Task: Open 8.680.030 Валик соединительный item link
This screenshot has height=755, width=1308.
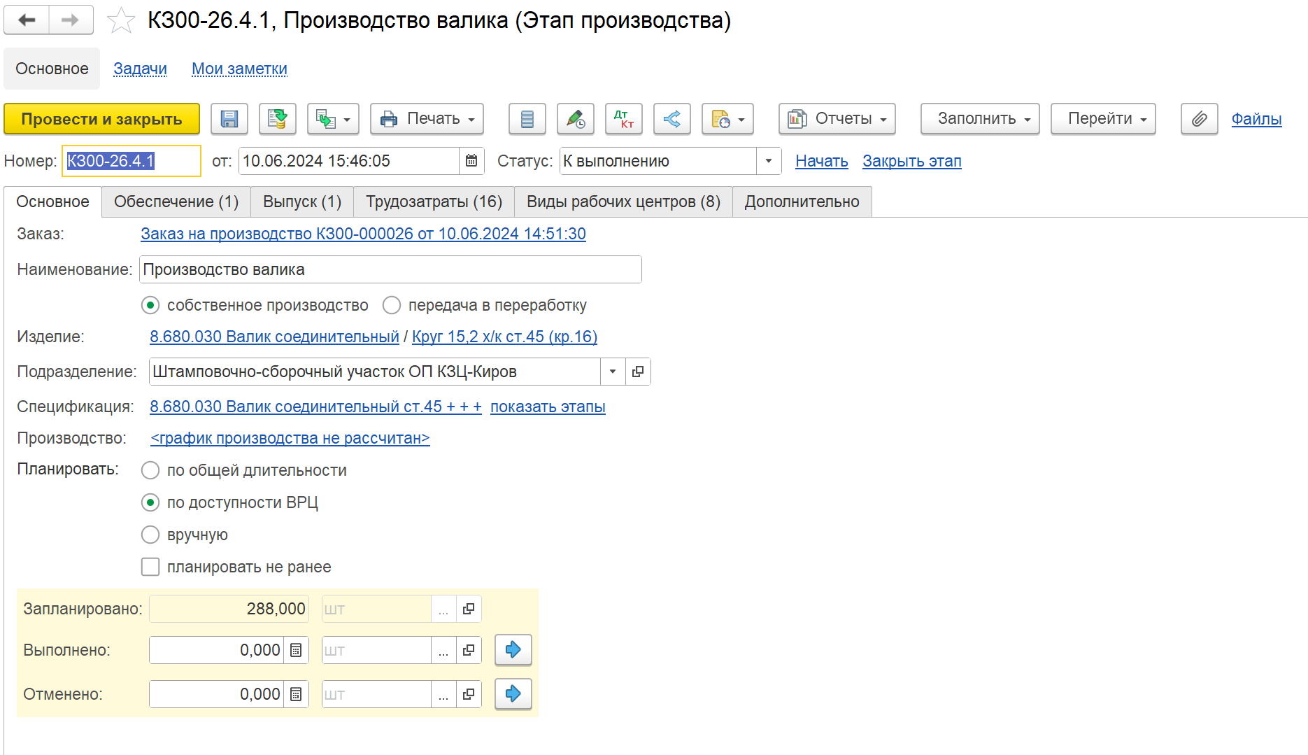Action: click(274, 337)
